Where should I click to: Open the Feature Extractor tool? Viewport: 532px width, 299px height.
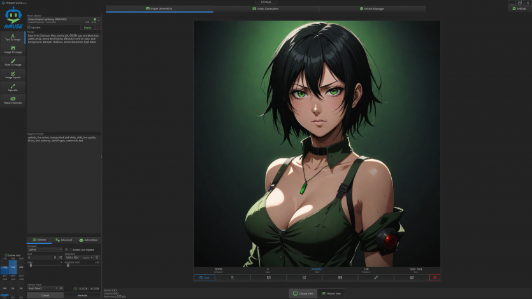[13, 101]
